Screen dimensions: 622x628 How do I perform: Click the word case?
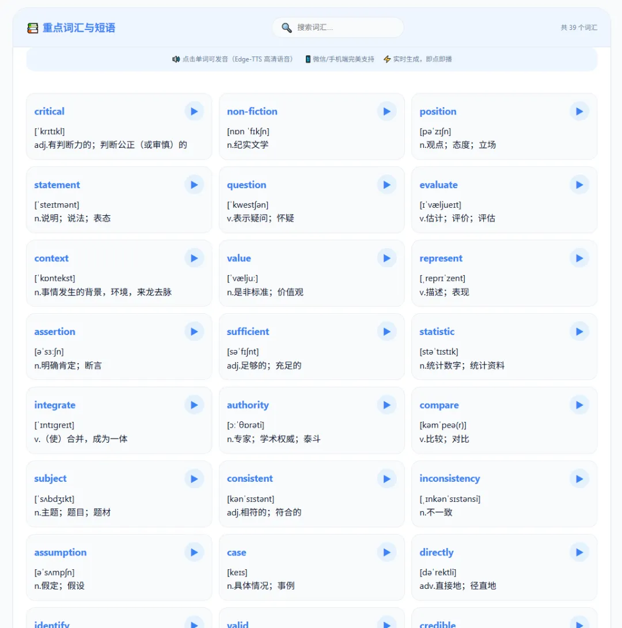[237, 552]
